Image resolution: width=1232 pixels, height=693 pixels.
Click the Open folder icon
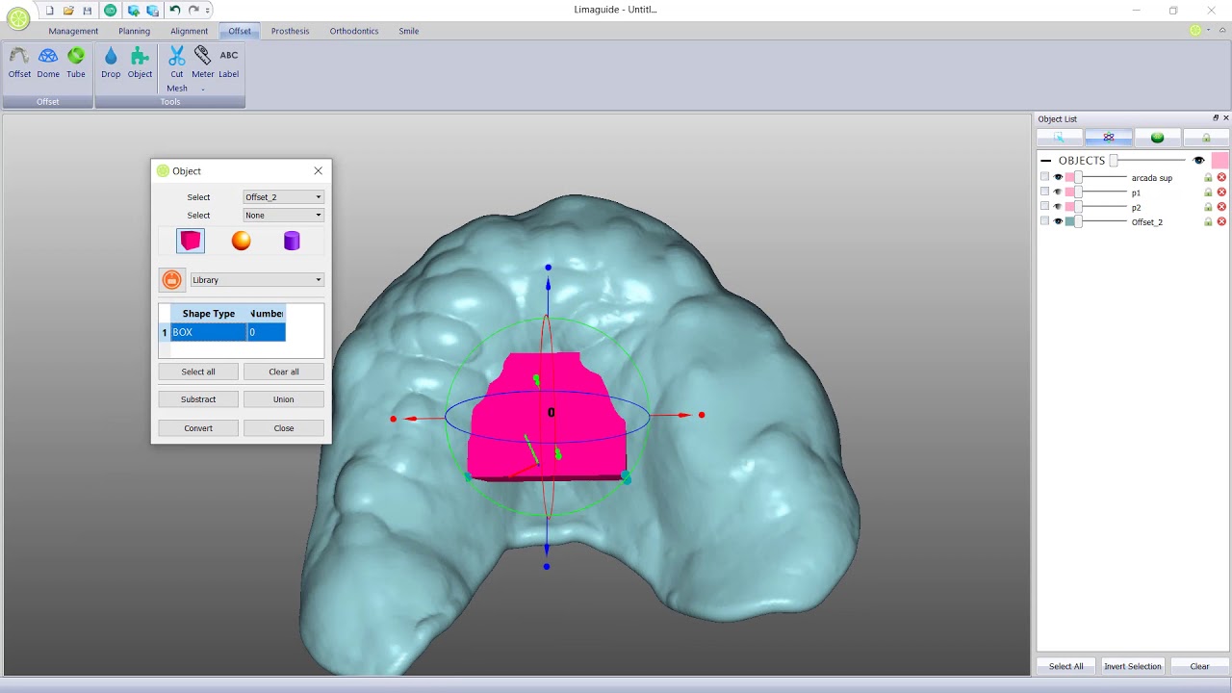tap(68, 11)
